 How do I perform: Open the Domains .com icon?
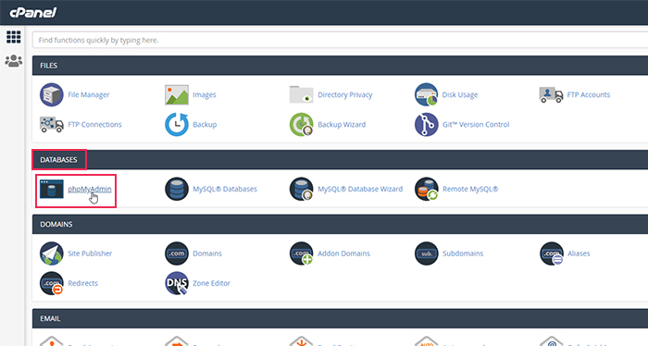[x=177, y=253]
